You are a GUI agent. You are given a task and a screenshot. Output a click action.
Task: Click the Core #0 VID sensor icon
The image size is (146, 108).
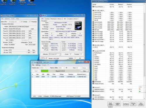93,13
